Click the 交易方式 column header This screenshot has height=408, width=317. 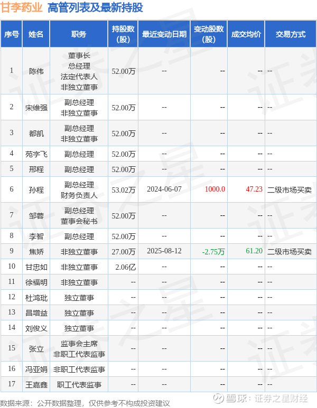(291, 34)
